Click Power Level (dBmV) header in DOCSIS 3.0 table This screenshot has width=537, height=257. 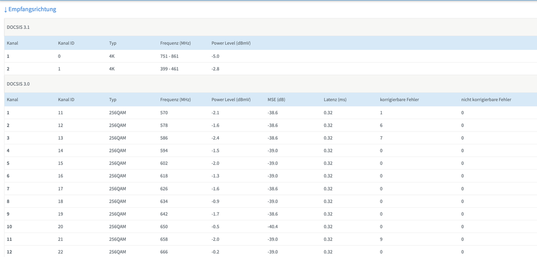click(231, 100)
